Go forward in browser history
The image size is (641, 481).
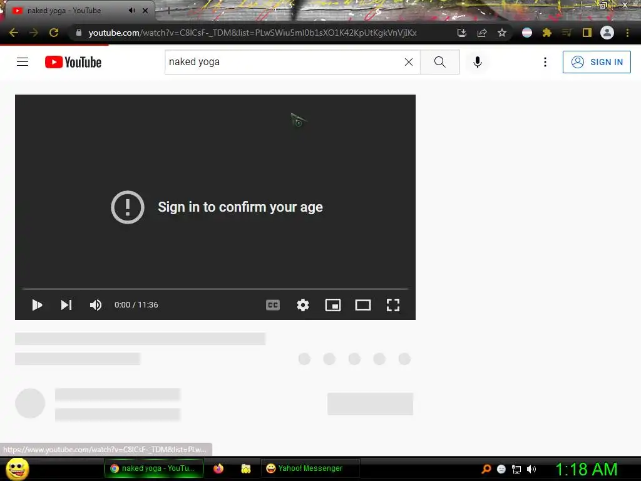34,33
